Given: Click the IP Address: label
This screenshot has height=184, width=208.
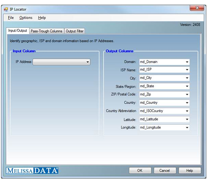Looking at the screenshot, I should click(x=24, y=62).
